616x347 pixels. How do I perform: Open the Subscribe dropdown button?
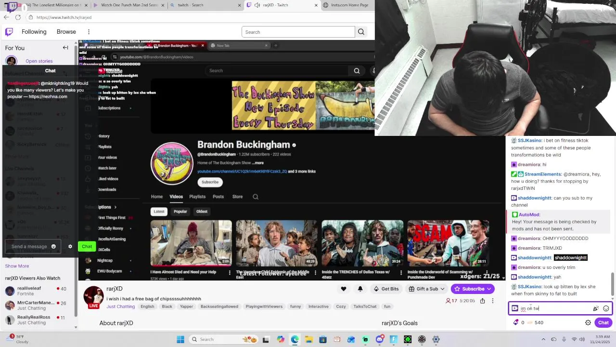point(473,289)
